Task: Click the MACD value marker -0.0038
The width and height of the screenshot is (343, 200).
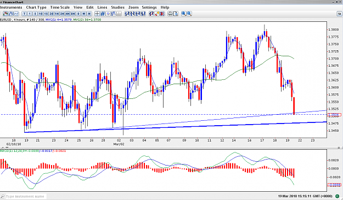Action: [x=334, y=185]
